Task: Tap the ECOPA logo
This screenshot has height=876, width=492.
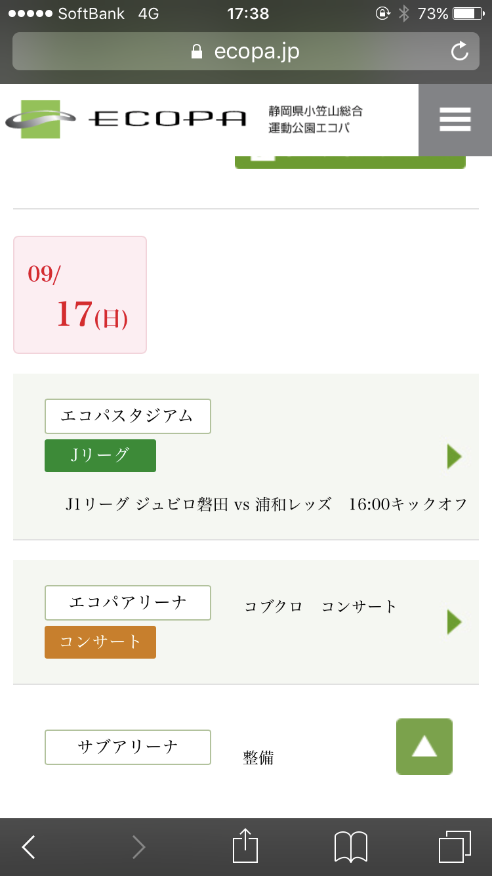Action: tap(126, 119)
